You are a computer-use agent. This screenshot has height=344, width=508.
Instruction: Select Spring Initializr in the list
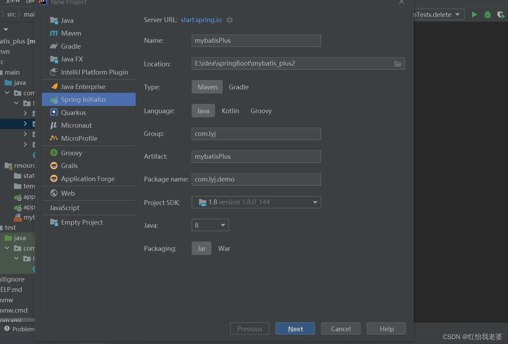point(89,99)
